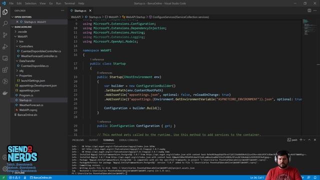
Task: Close Startup.cs in Open Editors list
Action: click(x=17, y=22)
